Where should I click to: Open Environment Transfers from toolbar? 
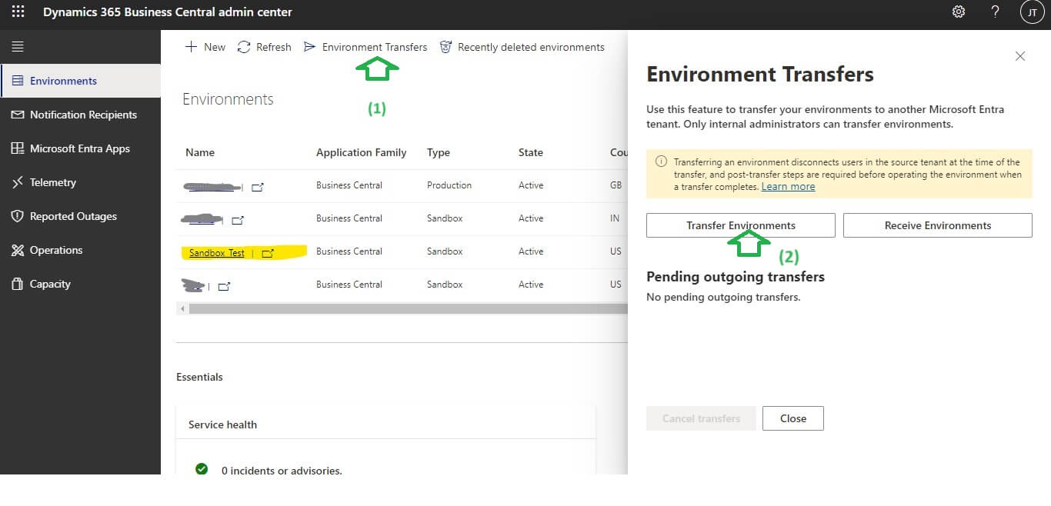click(x=365, y=47)
